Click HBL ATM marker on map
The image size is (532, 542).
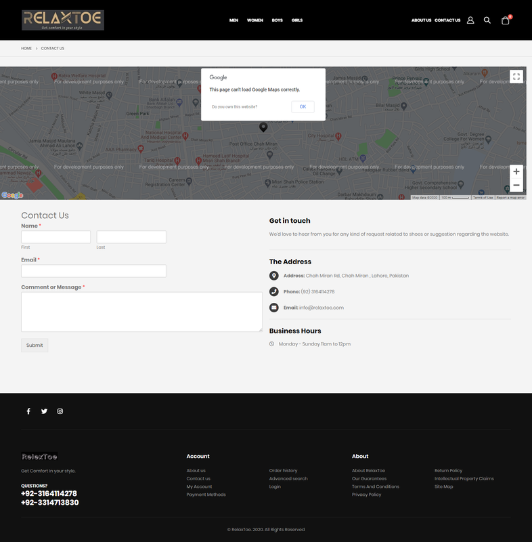click(x=363, y=159)
